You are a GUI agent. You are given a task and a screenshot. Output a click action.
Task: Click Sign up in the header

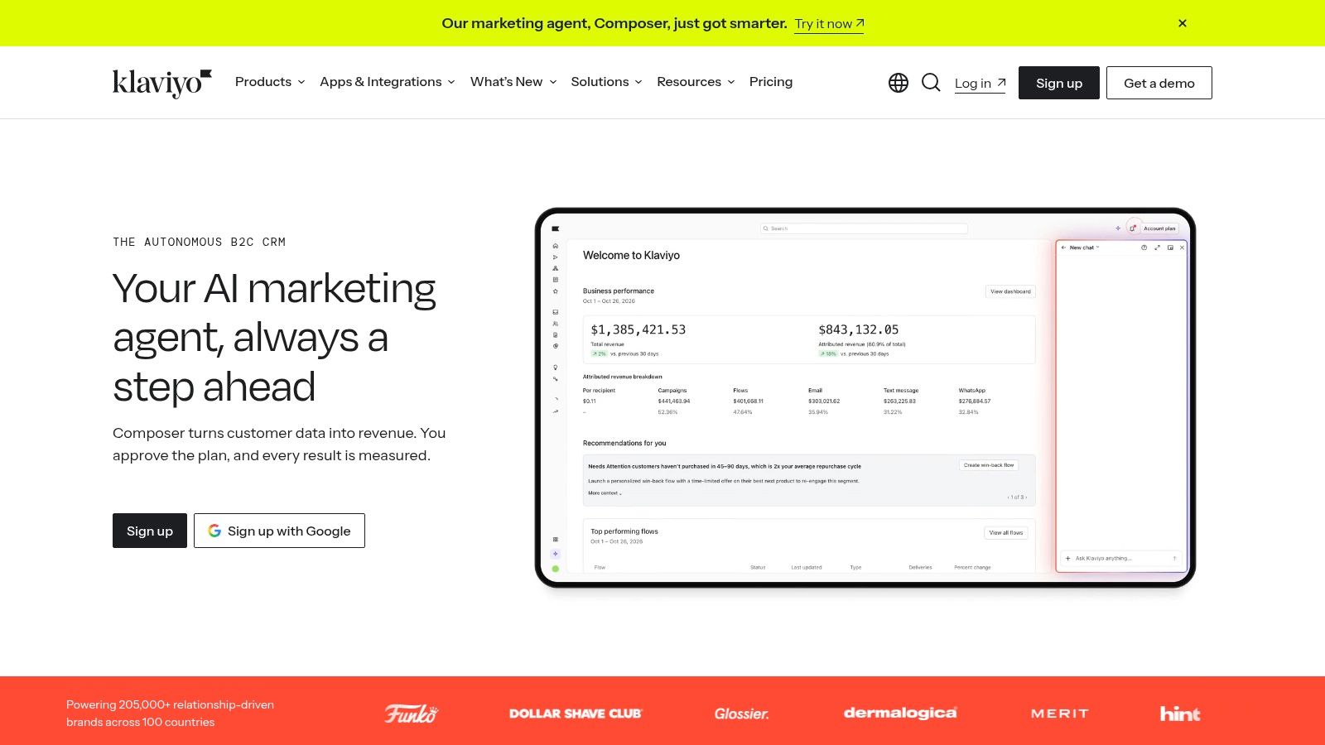point(1059,83)
